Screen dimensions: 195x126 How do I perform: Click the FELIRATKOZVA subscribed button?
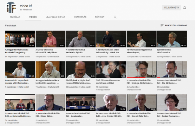click(x=171, y=7)
